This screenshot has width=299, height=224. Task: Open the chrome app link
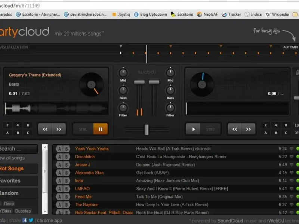pos(49,221)
